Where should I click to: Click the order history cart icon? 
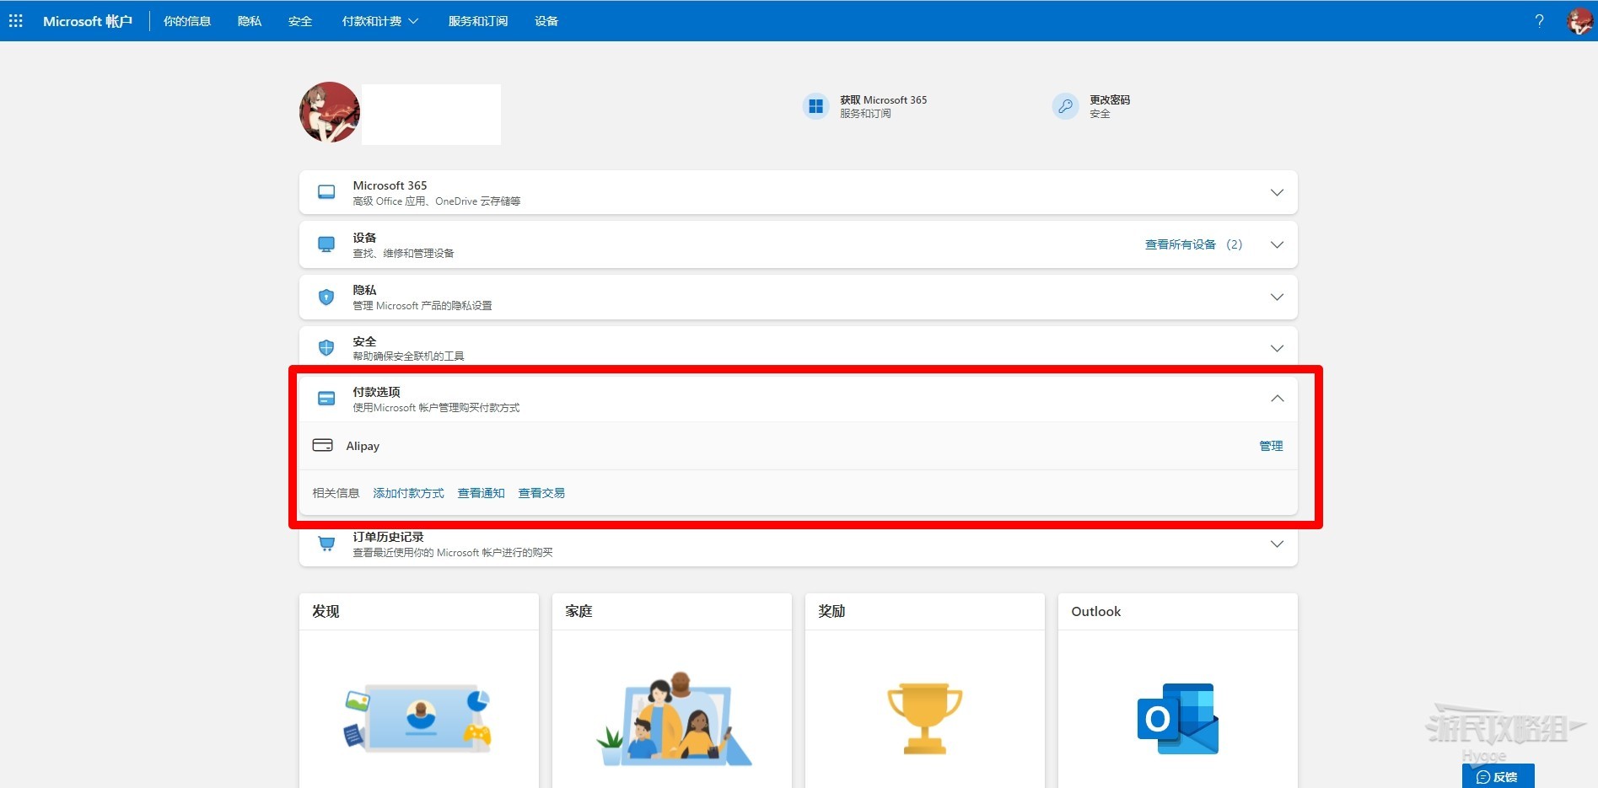point(326,544)
